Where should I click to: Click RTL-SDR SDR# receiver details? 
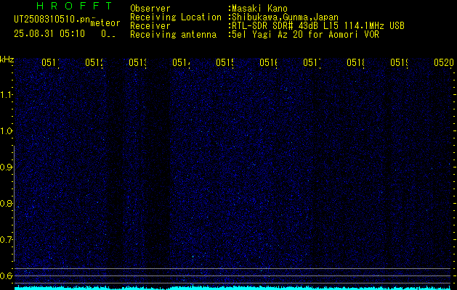318,26
